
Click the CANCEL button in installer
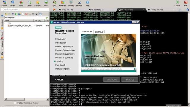59,80
